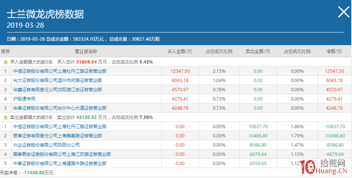
Task: Click the 排序 column header
Action: tap(6, 51)
